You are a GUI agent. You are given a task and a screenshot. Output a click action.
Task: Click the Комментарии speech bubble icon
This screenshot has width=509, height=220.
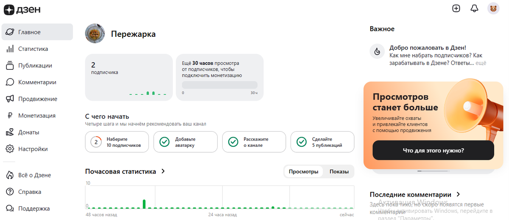pos(10,82)
